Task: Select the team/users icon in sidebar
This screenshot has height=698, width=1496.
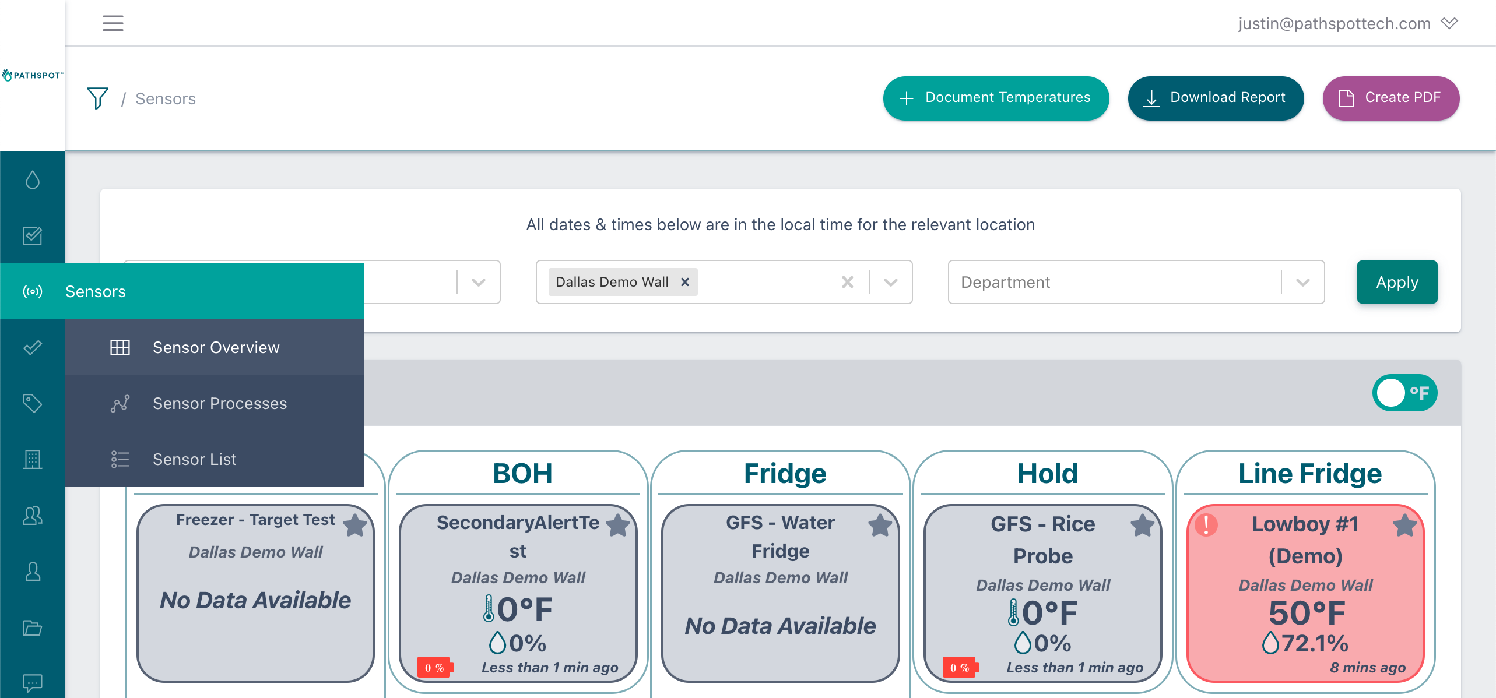Action: click(33, 515)
